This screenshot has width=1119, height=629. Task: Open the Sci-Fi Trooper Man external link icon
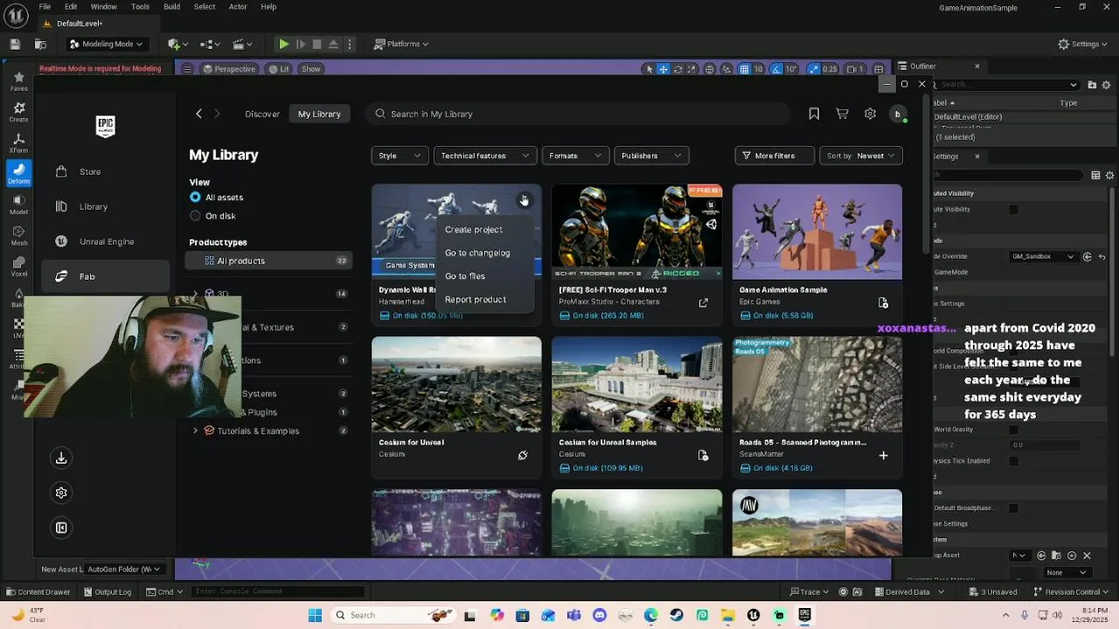(703, 303)
